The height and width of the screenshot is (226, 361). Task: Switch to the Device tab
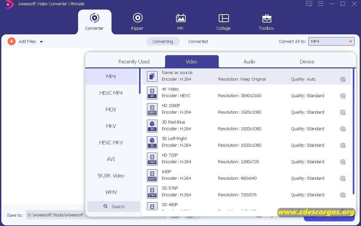coord(307,61)
